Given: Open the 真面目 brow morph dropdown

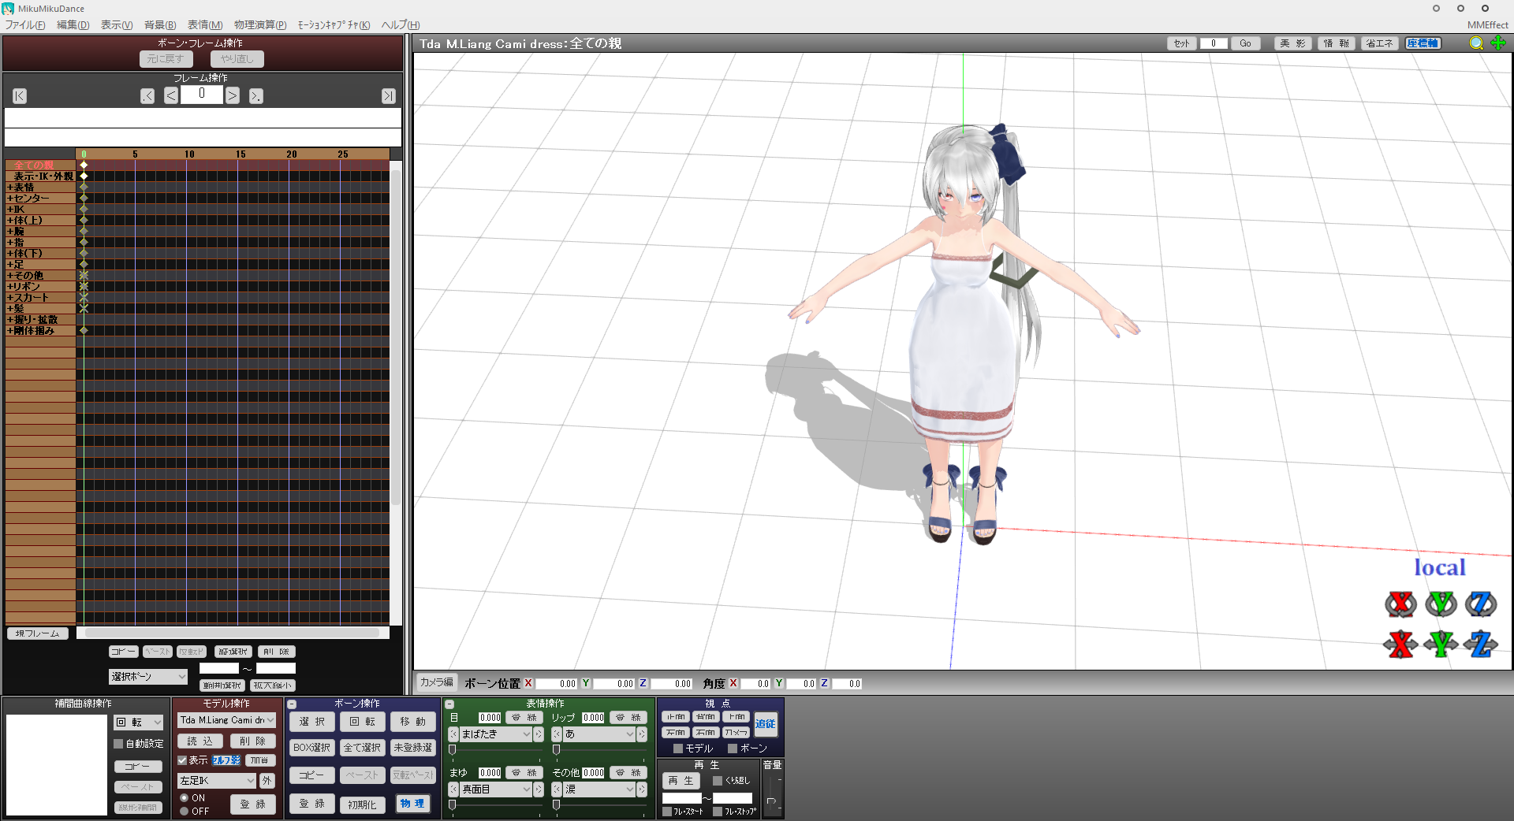Looking at the screenshot, I should click(496, 789).
